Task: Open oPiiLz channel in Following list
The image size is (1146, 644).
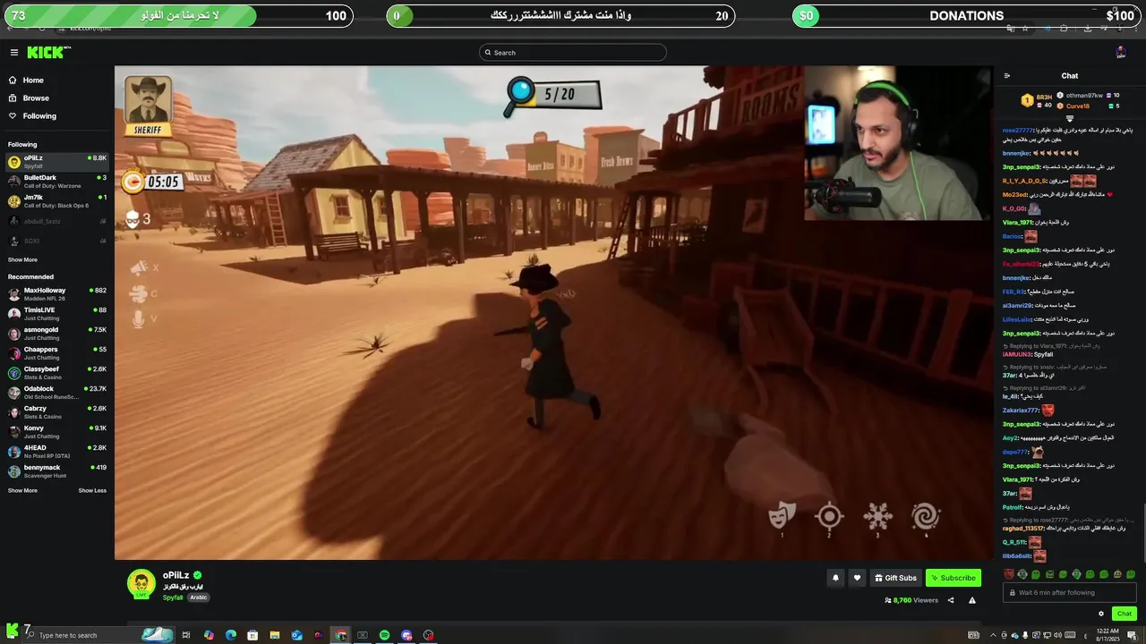Action: pyautogui.click(x=57, y=162)
